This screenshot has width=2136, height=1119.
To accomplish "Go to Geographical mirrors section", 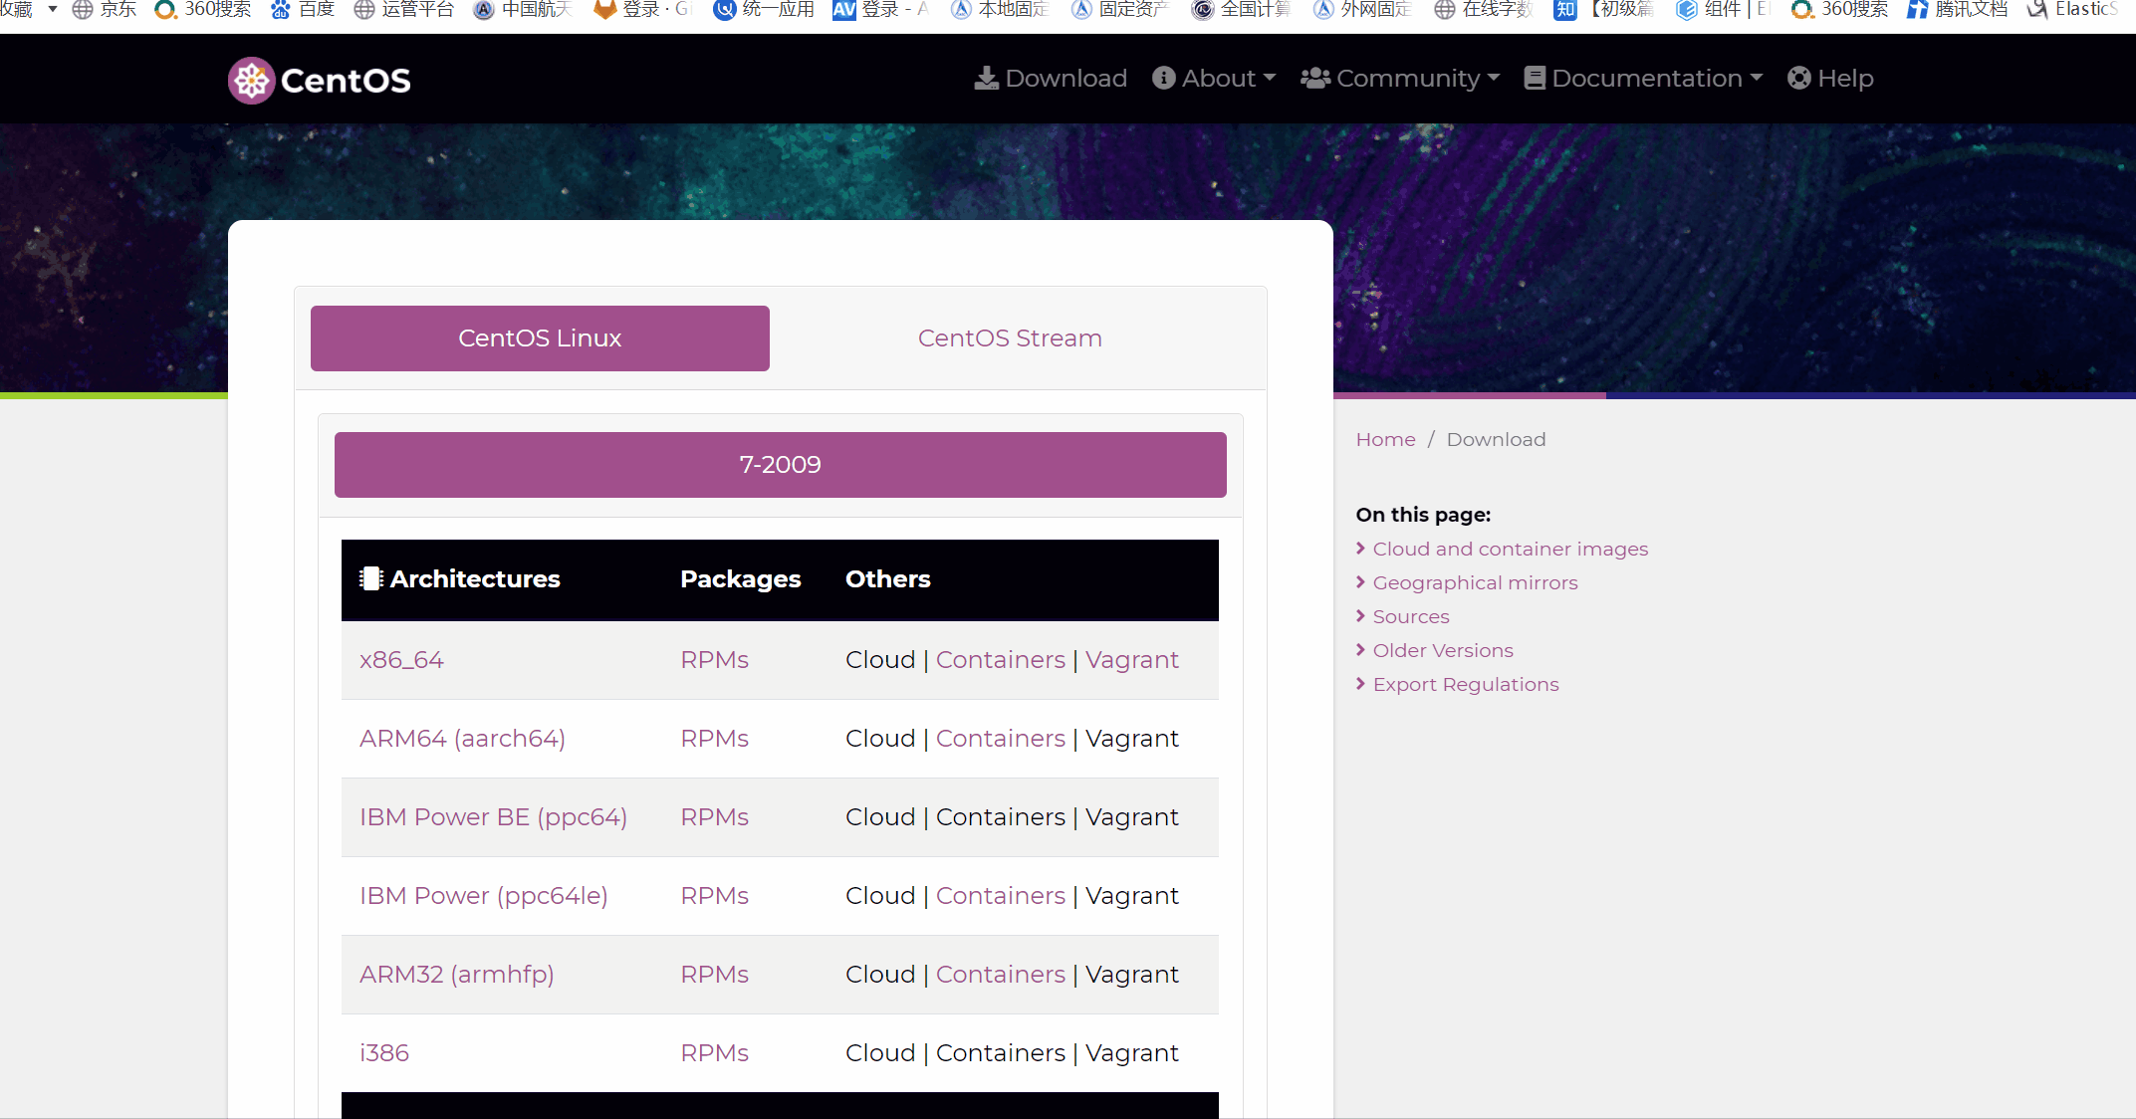I will pos(1475,582).
